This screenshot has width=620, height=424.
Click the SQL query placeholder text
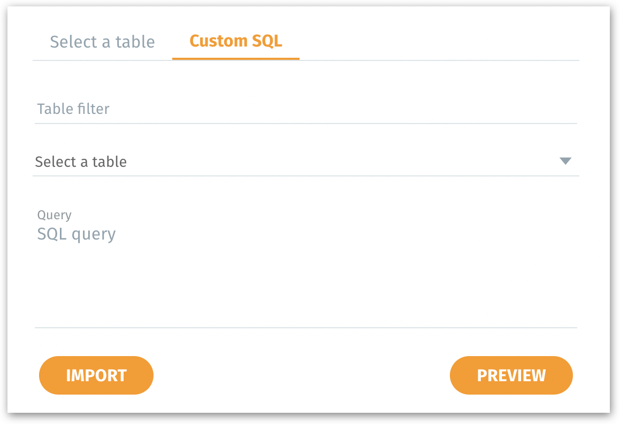pos(76,234)
